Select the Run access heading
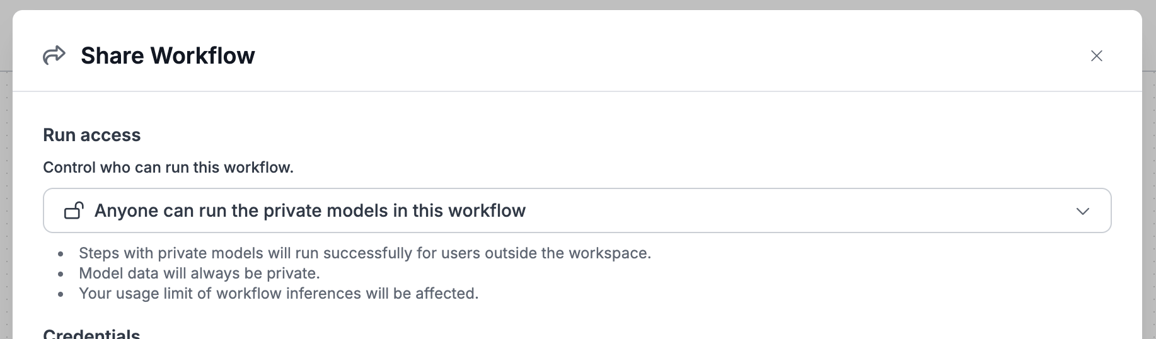 92,135
